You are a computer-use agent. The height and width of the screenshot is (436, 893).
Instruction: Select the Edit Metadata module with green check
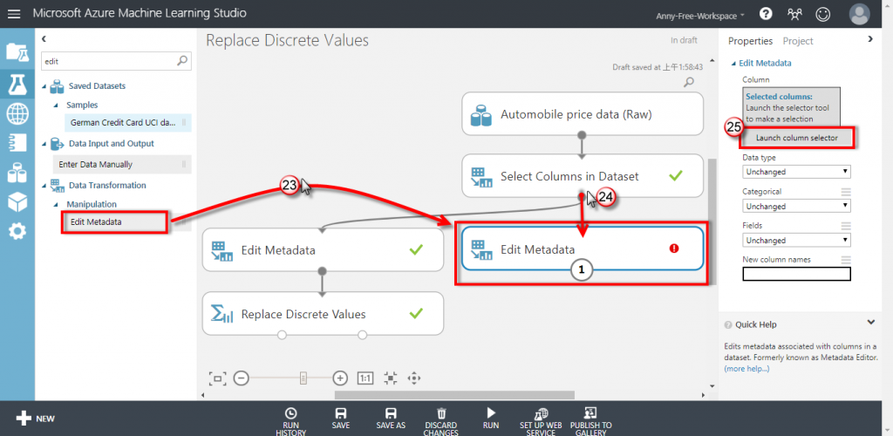pos(323,249)
